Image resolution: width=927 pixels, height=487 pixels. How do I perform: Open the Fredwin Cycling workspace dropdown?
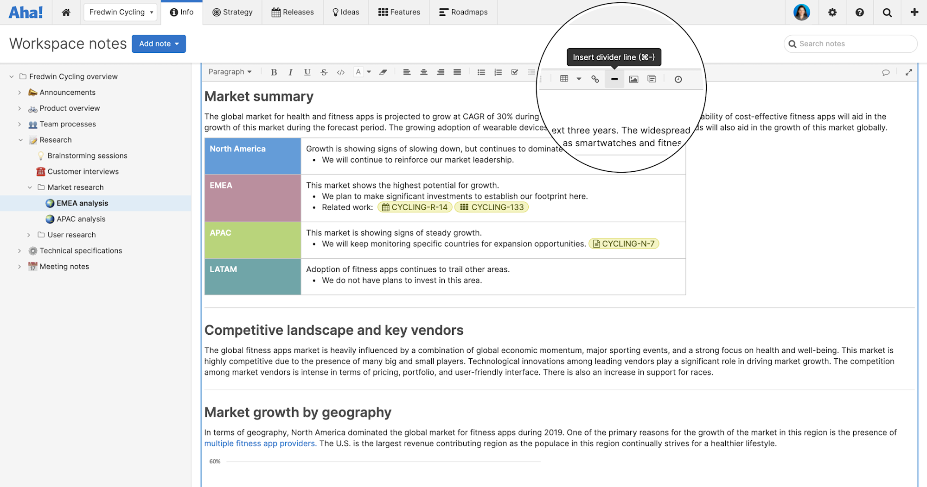coord(120,12)
